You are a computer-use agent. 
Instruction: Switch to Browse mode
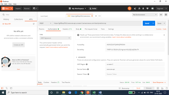[149, 88]
